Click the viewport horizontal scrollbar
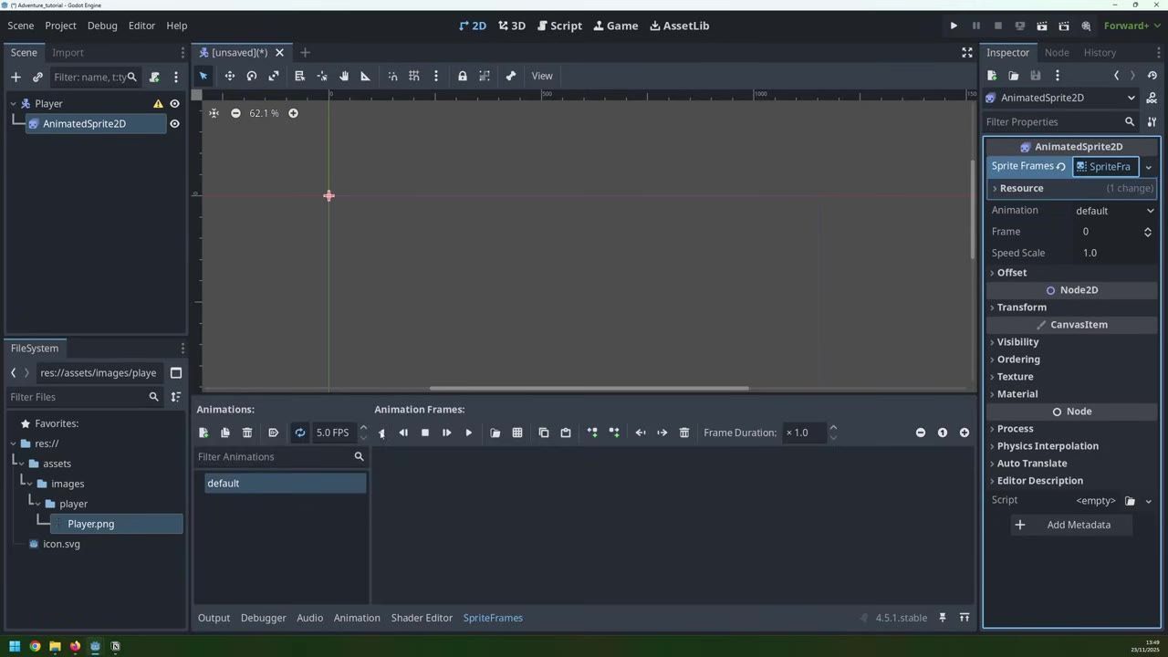The height and width of the screenshot is (657, 1168). click(x=589, y=388)
